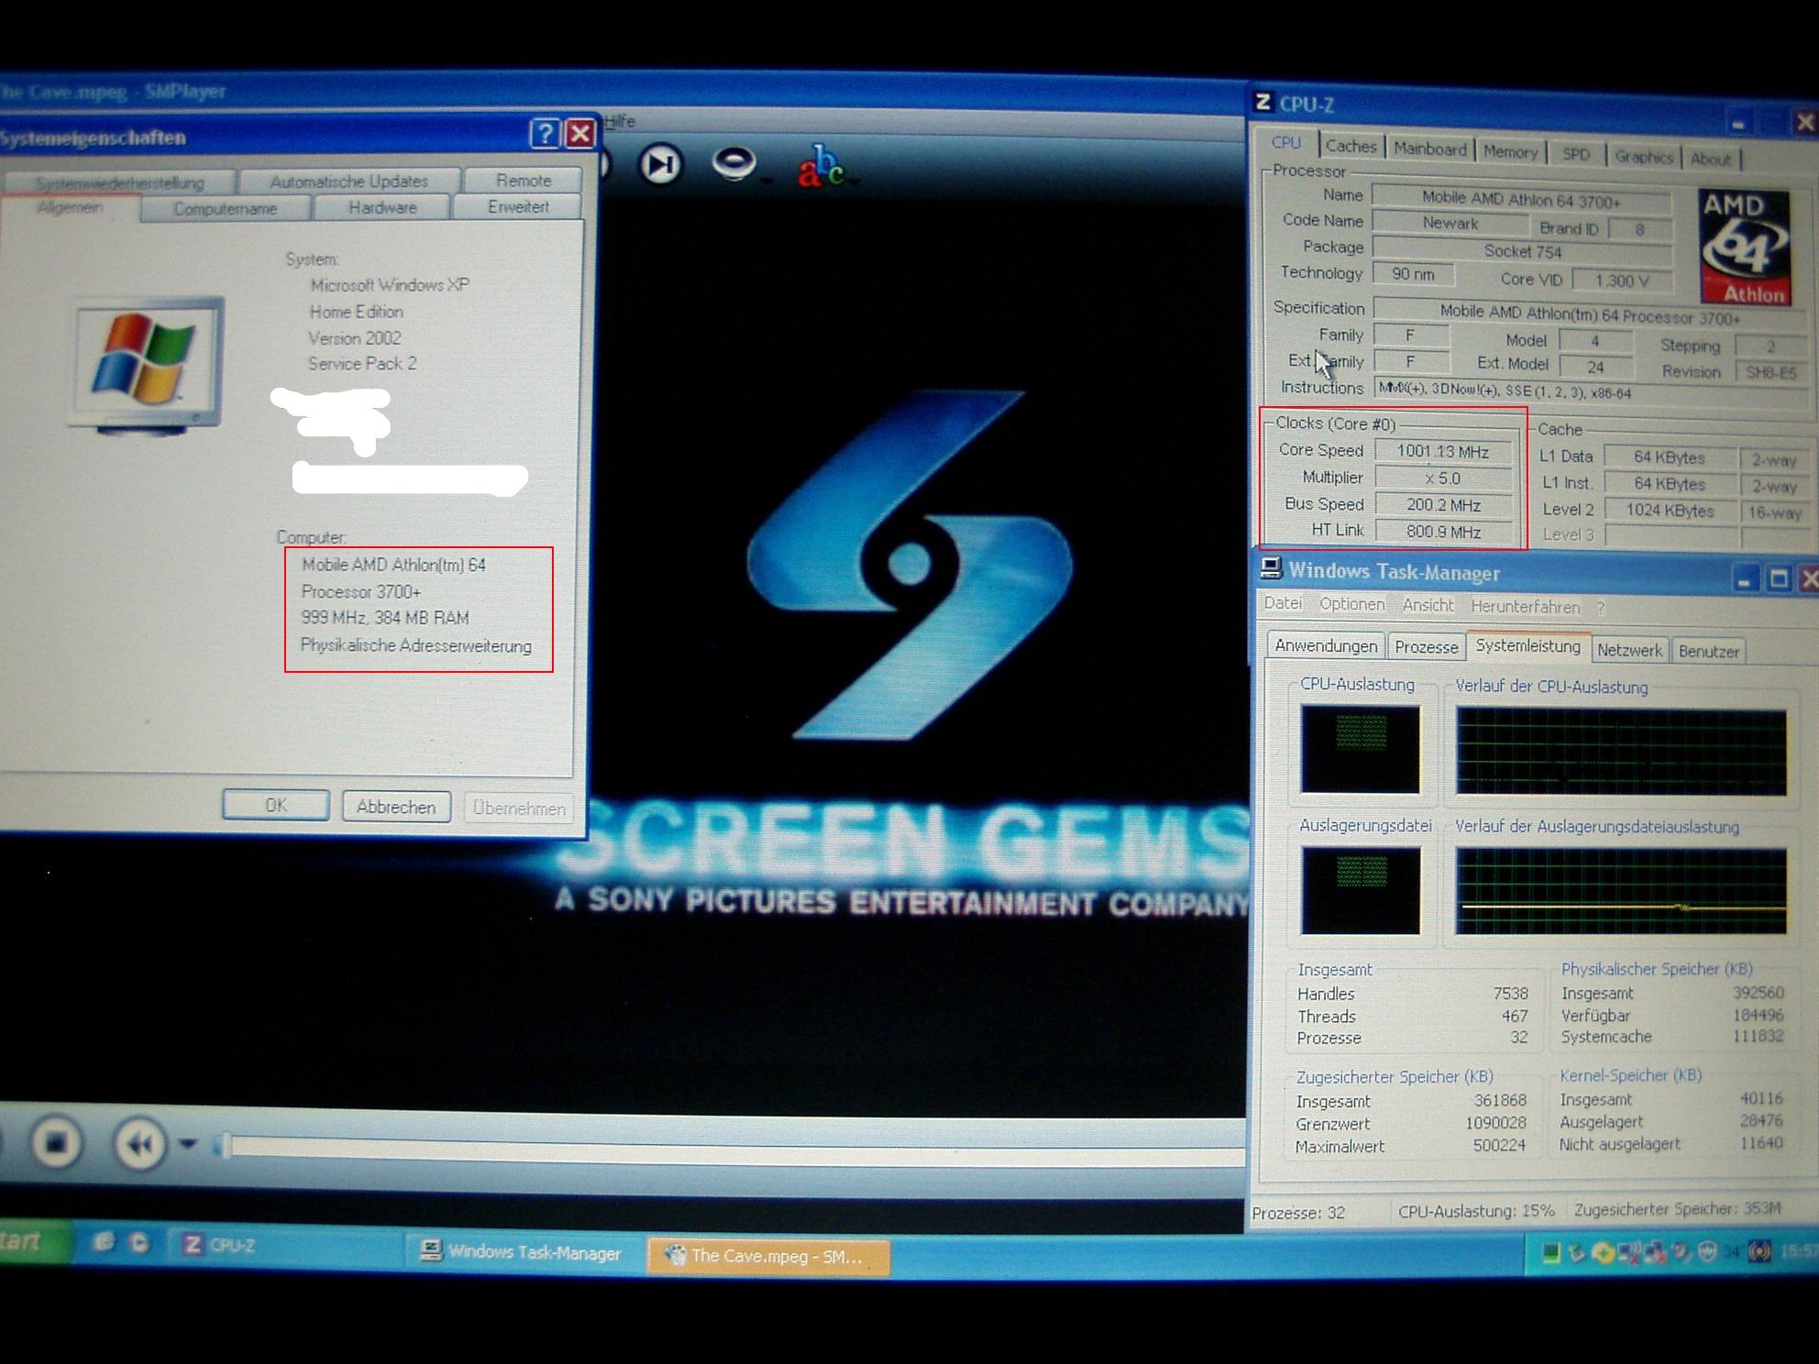
Task: Click the AMD Athlon 64 logo
Action: (1745, 247)
